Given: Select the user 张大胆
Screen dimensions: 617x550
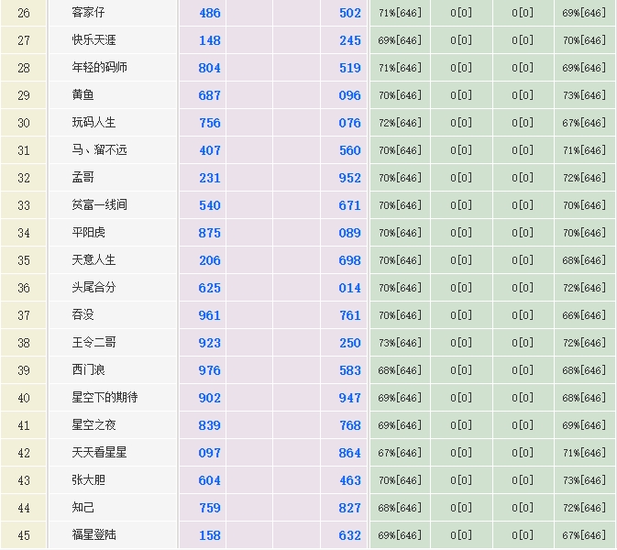Looking at the screenshot, I should click(88, 480).
